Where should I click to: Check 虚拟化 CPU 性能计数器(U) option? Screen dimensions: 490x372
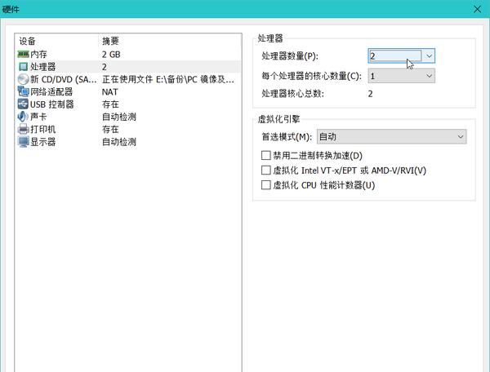click(x=265, y=184)
